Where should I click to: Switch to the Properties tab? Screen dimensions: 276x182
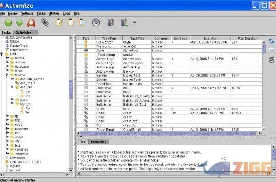coord(98,142)
